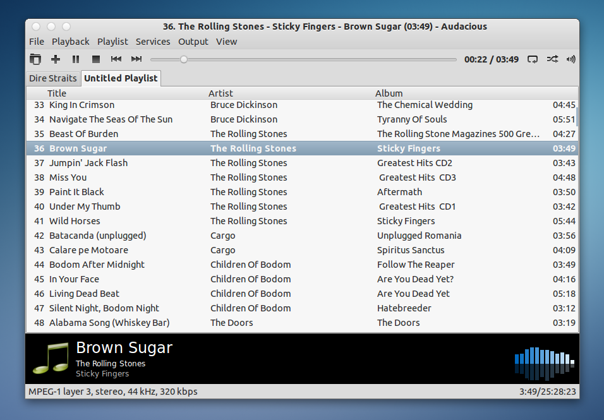Screen dimensions: 604x420
Task: Click the Open Files toolbar icon
Action: click(x=35, y=59)
